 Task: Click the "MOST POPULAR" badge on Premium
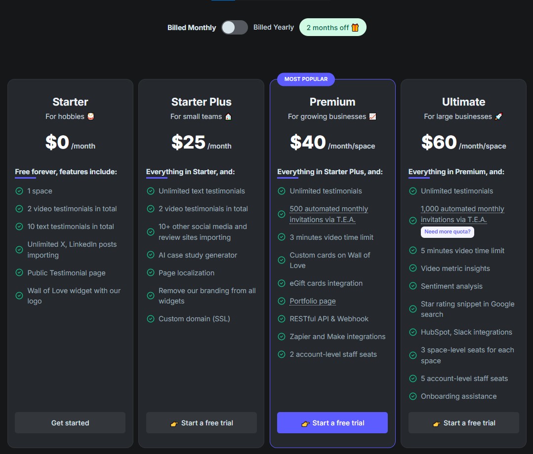[305, 79]
